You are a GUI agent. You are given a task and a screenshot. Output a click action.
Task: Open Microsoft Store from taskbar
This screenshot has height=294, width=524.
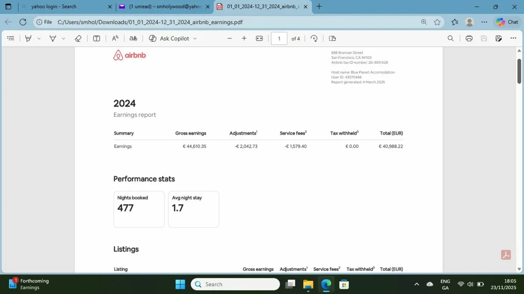(344, 284)
